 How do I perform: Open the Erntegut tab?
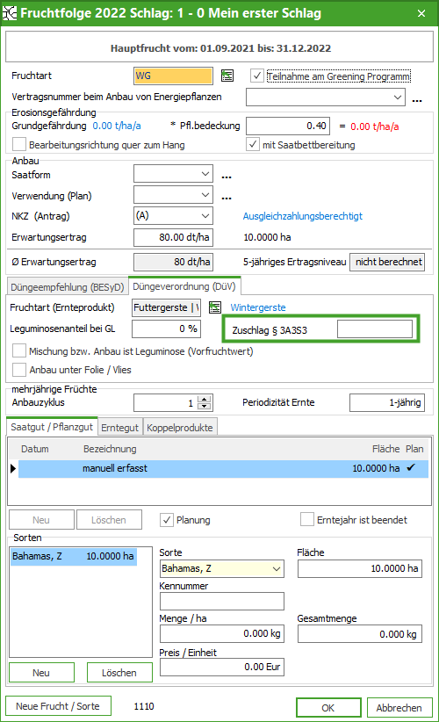click(x=119, y=427)
